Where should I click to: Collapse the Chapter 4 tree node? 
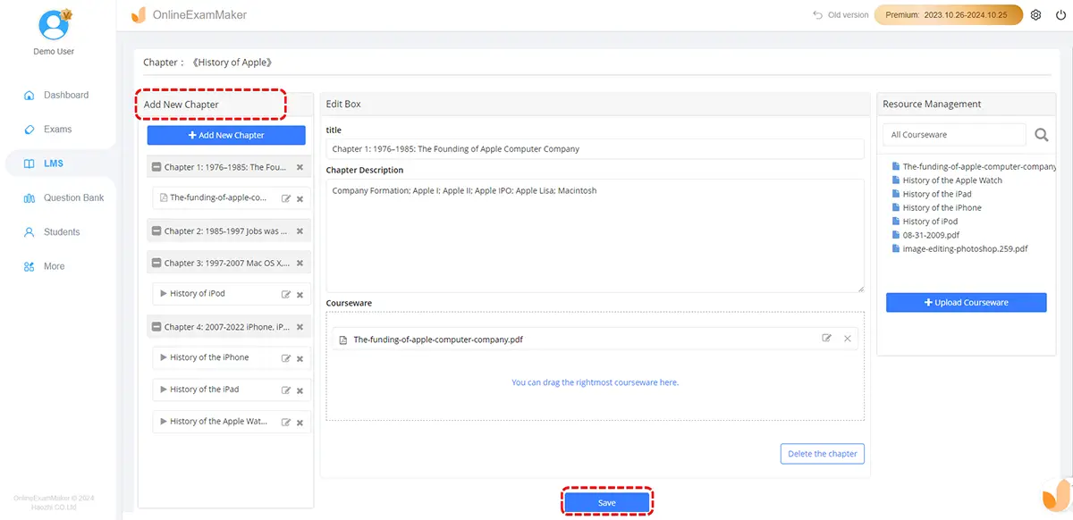pos(156,327)
